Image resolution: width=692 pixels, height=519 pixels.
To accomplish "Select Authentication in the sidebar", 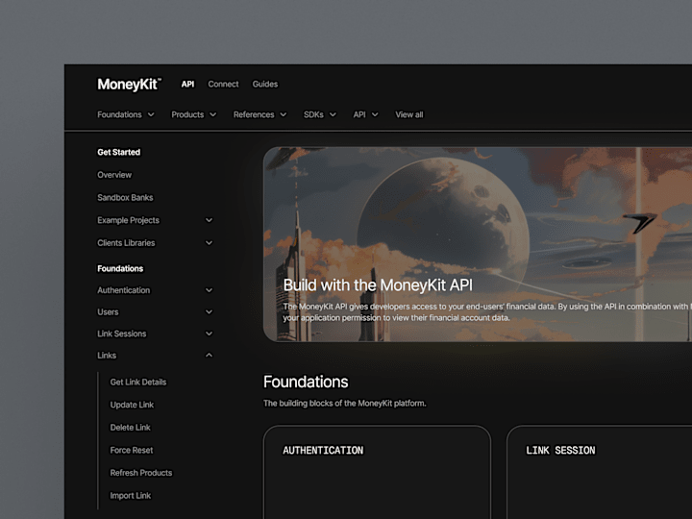I will pos(124,290).
